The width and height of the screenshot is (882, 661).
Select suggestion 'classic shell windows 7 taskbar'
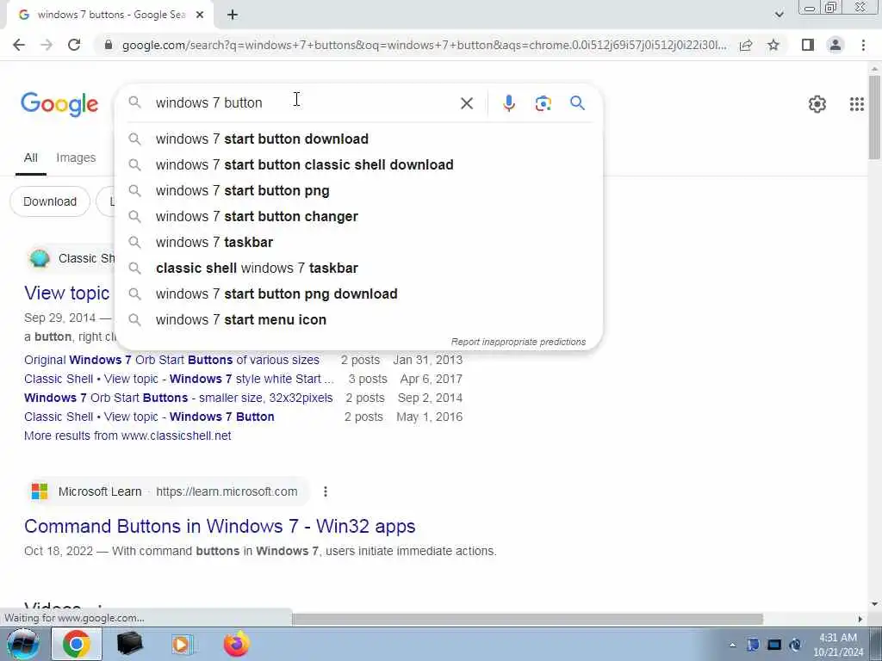359,269
